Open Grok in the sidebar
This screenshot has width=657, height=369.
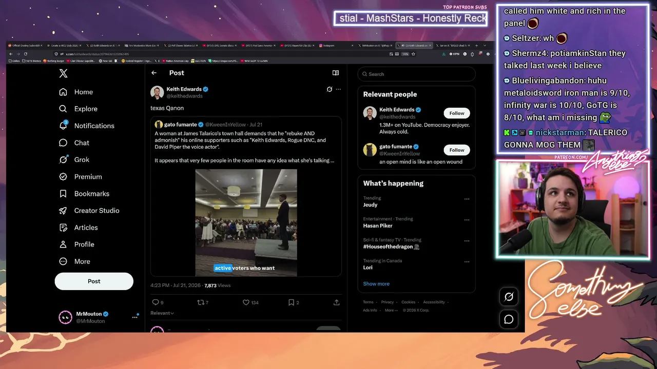tap(74, 159)
